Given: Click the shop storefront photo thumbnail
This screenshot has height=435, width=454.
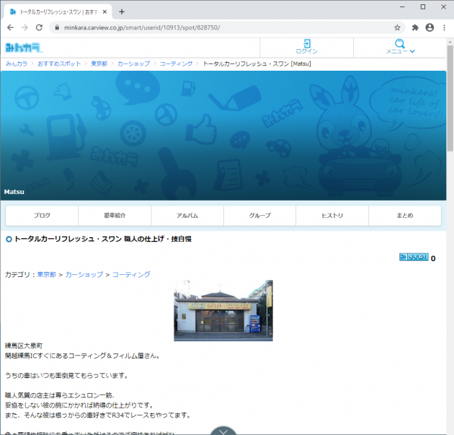Looking at the screenshot, I should click(x=223, y=310).
